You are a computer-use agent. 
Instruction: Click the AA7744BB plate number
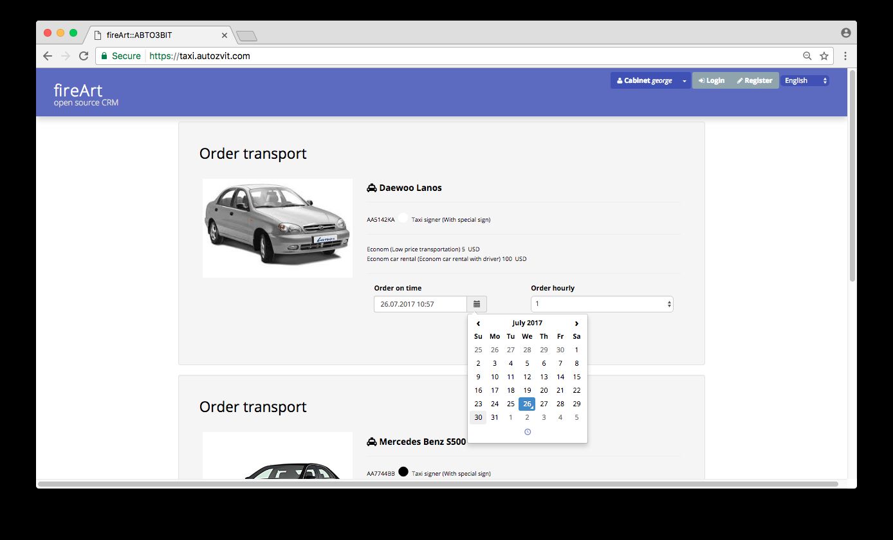[x=381, y=474]
